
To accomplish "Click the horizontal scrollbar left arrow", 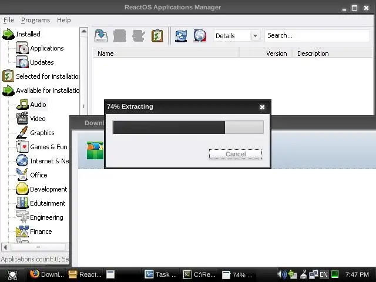I will [5, 247].
